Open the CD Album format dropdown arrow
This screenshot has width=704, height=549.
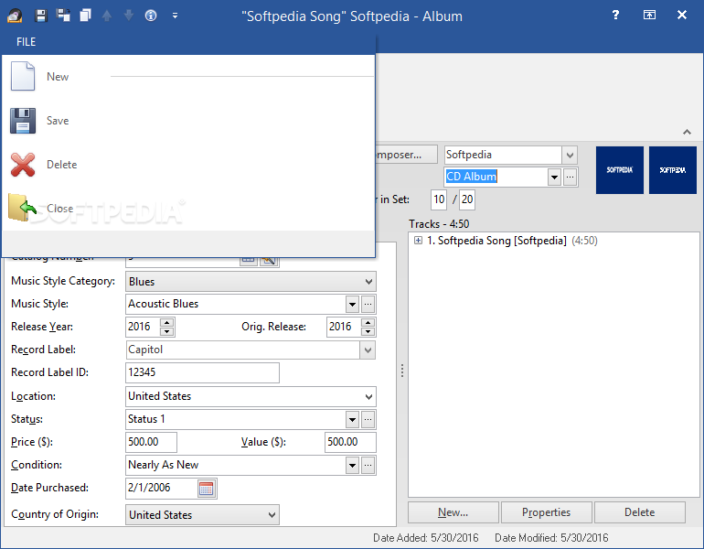pyautogui.click(x=554, y=177)
